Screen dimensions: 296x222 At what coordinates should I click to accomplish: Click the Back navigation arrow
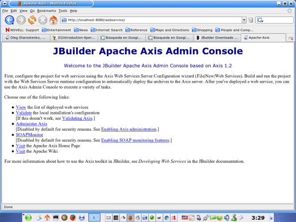9,20
